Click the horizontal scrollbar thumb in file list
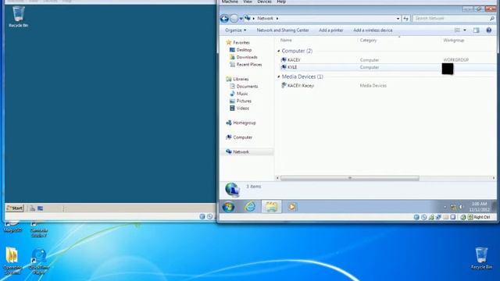Screen dimensions: 500x281 349,178
